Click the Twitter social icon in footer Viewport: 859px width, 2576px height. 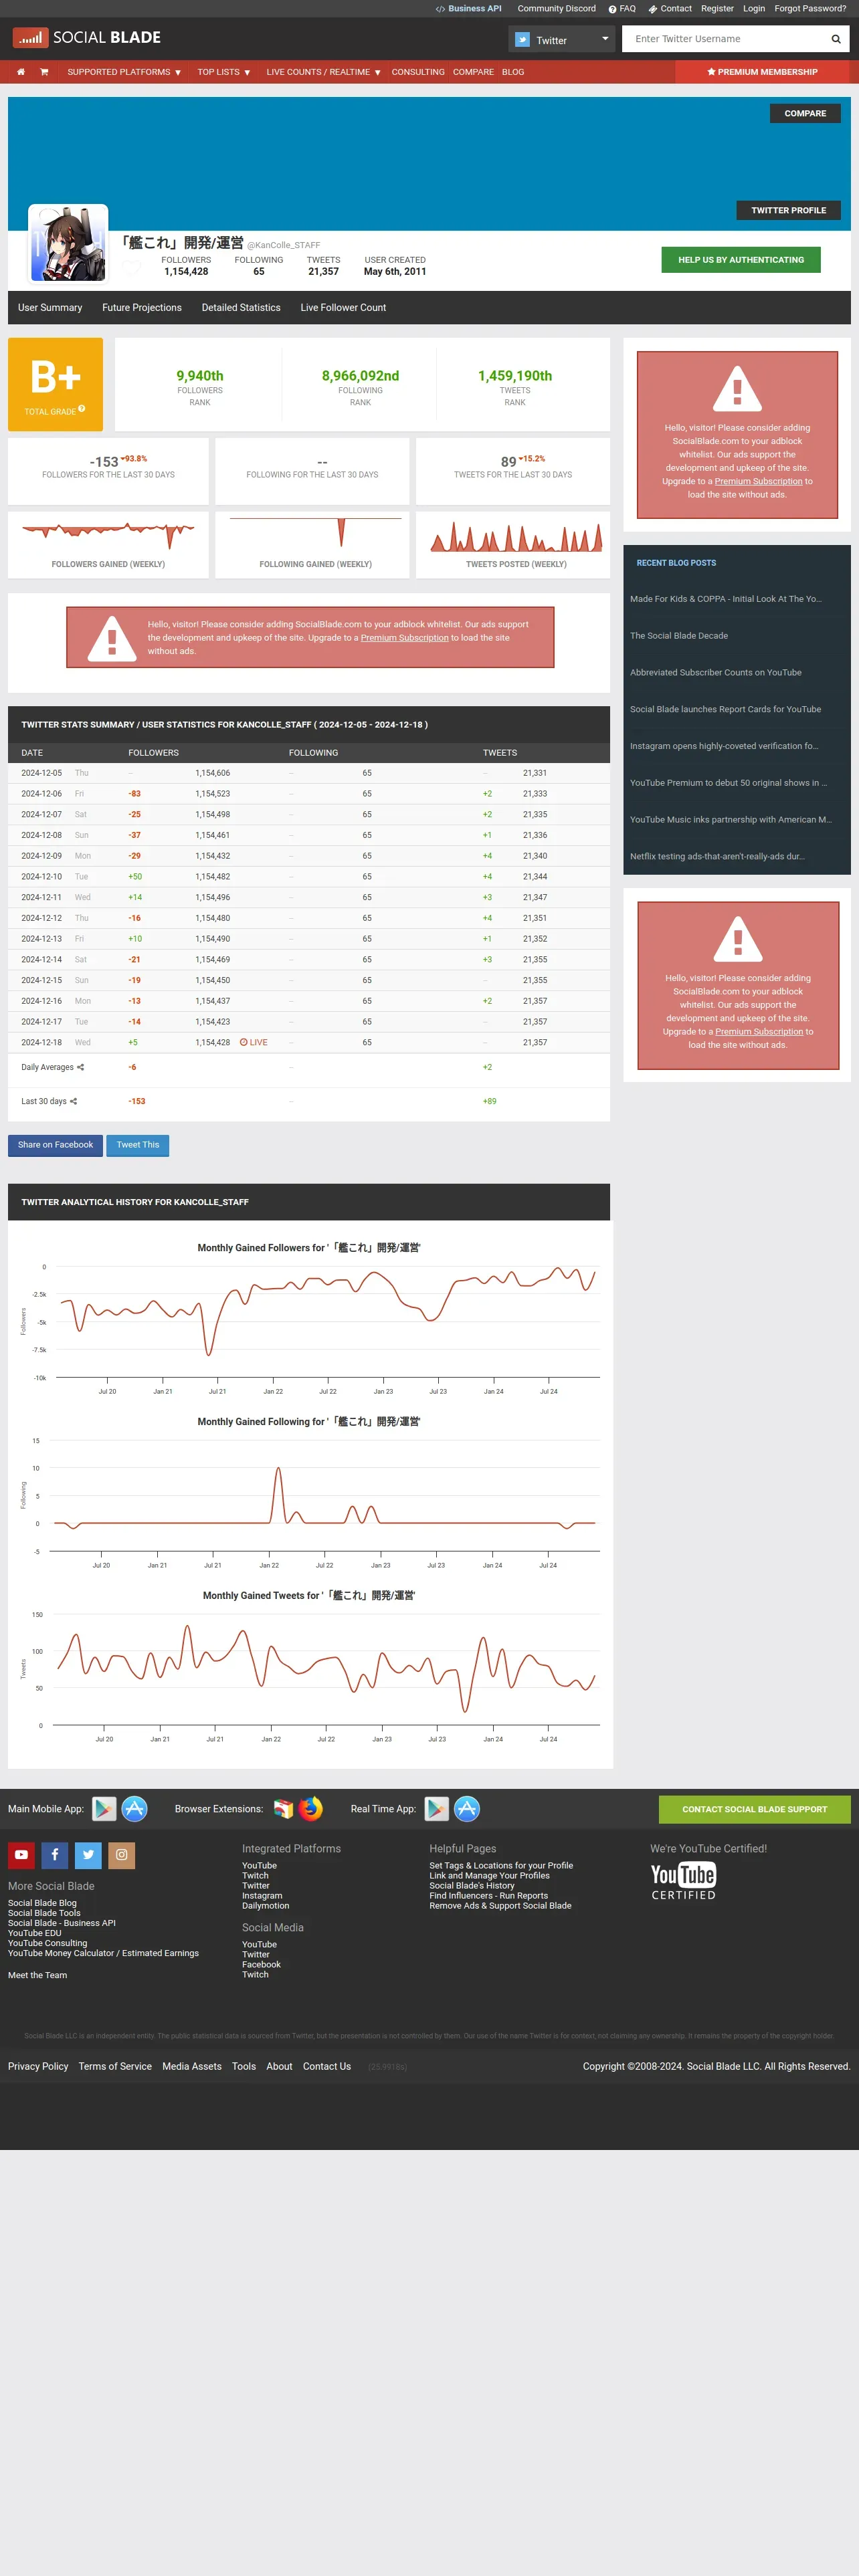(88, 1855)
